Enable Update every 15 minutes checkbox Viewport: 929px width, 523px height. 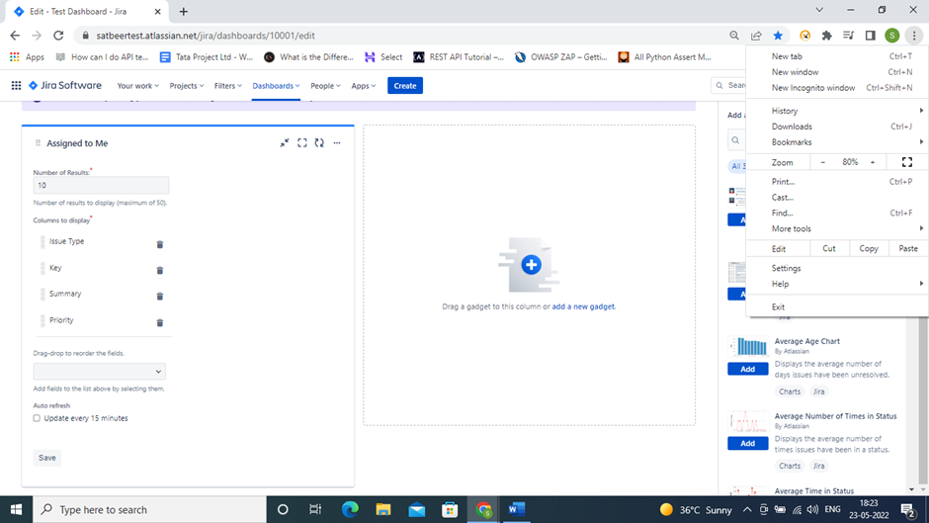(x=38, y=418)
